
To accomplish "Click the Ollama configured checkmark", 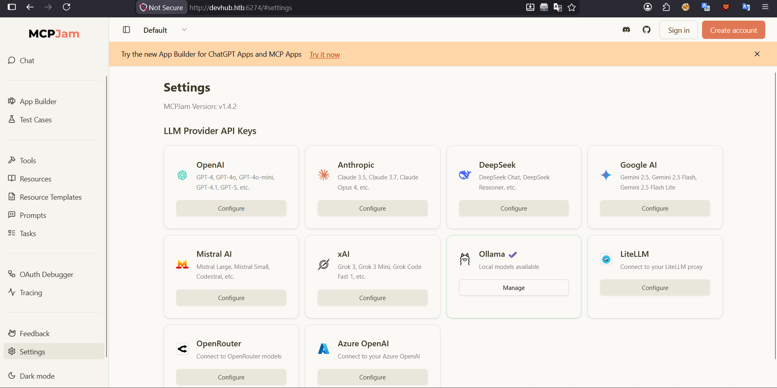I will (x=513, y=255).
